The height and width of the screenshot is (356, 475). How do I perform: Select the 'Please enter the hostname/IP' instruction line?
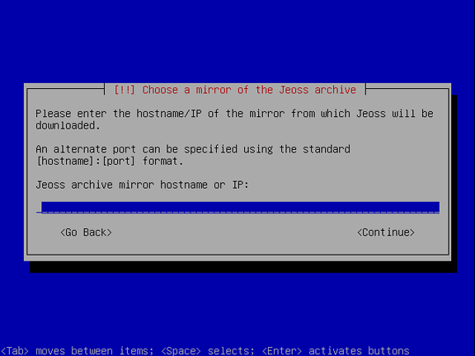pyautogui.click(x=234, y=114)
